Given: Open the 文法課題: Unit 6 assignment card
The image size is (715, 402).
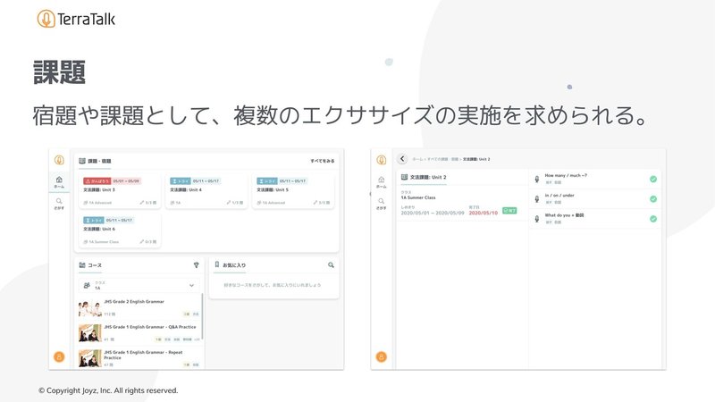Looking at the screenshot, I should click(x=120, y=230).
